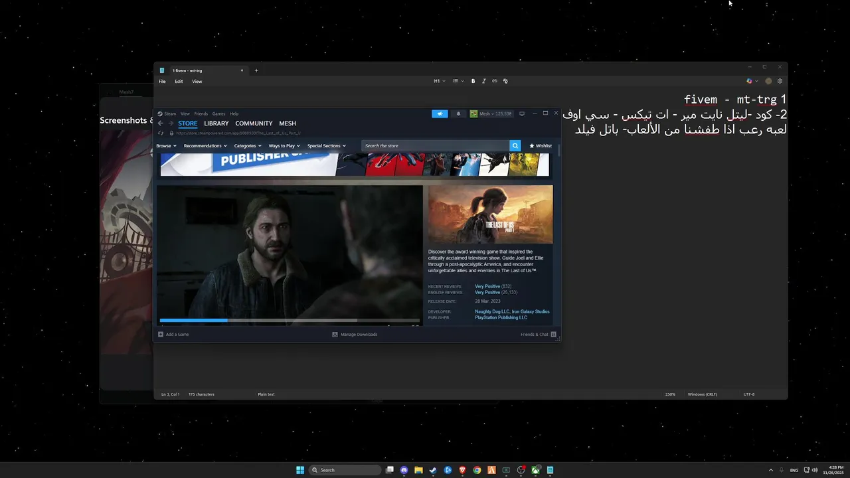
Task: Open Steam notifications bell
Action: click(x=458, y=114)
